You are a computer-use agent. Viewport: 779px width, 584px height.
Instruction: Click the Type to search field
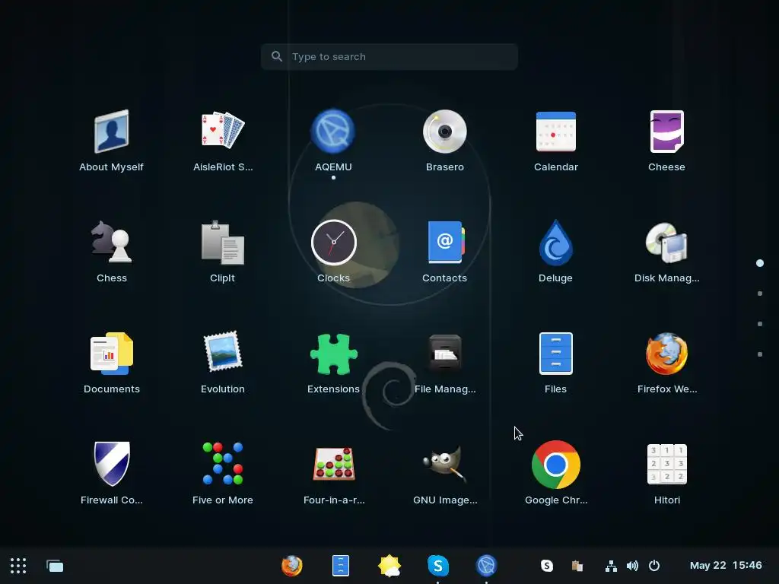pyautogui.click(x=389, y=56)
